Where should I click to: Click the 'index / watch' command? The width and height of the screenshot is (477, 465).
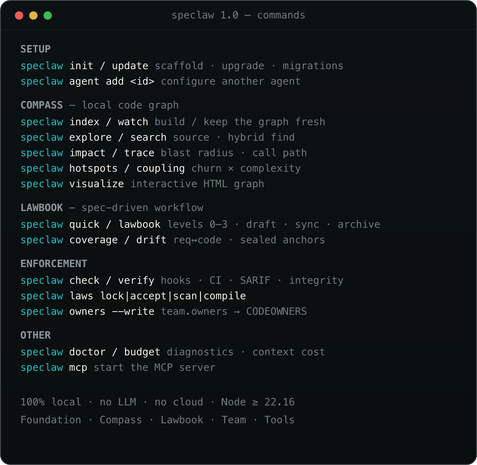click(x=109, y=122)
